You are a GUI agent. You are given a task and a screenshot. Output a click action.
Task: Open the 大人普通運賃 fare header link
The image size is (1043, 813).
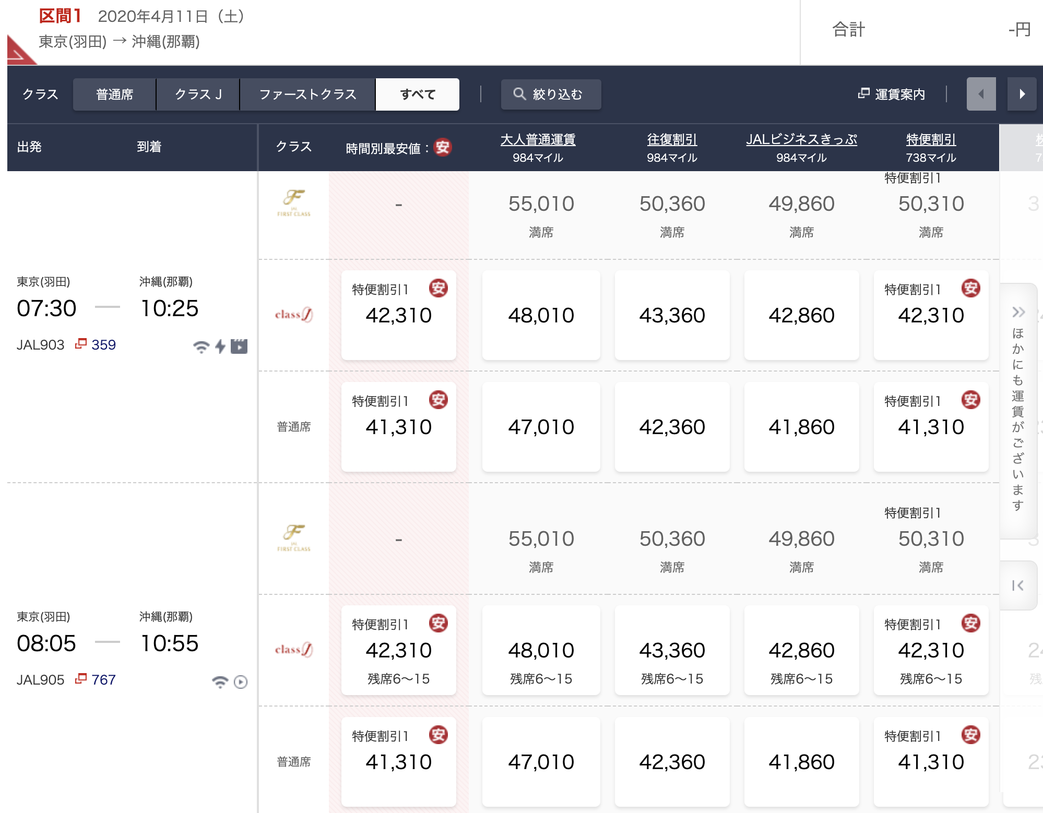(538, 139)
